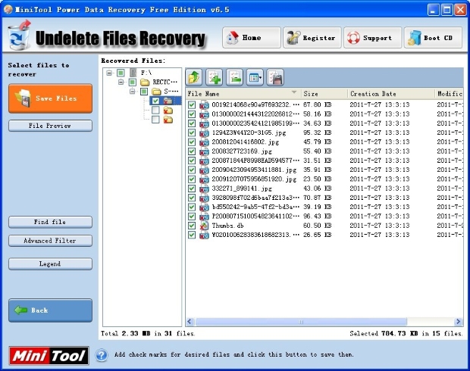Uncheck the Thumbs.db checkbox
The width and height of the screenshot is (470, 371).
(192, 226)
